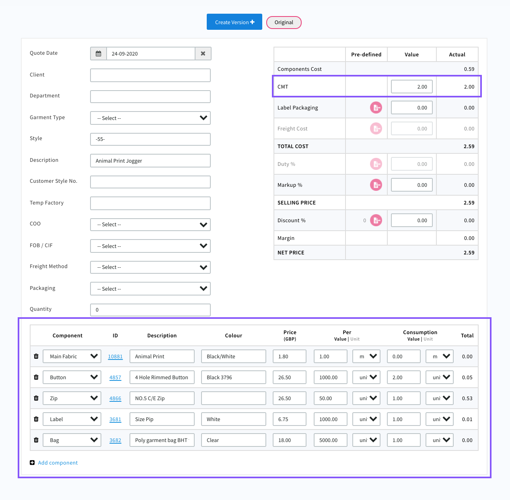The image size is (510, 500).
Task: Click the Create Version button
Action: click(x=234, y=22)
